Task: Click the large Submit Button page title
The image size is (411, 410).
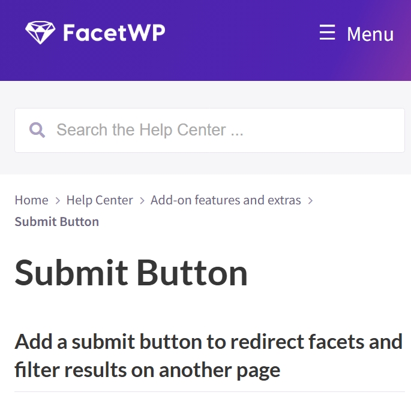Action: pyautogui.click(x=131, y=273)
